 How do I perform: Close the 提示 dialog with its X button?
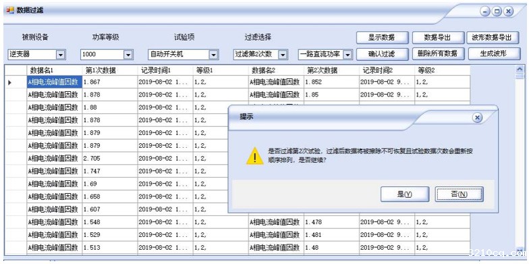[x=476, y=117]
